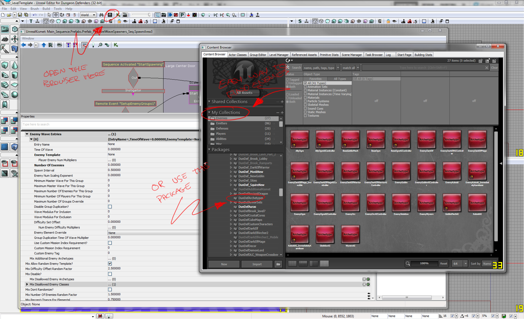Image resolution: width=524 pixels, height=319 pixels.
Task: Click the open folder icon beside Import
Action: 278,264
